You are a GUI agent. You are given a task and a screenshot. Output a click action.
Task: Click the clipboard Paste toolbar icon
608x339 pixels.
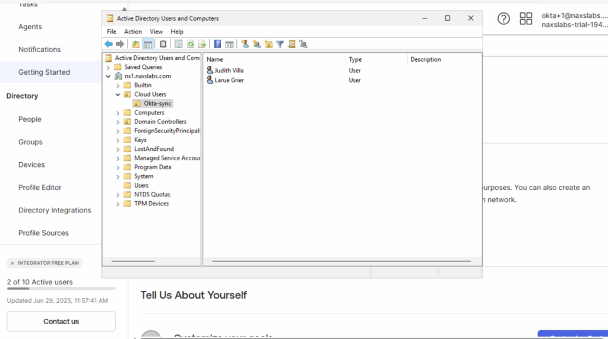tap(163, 44)
